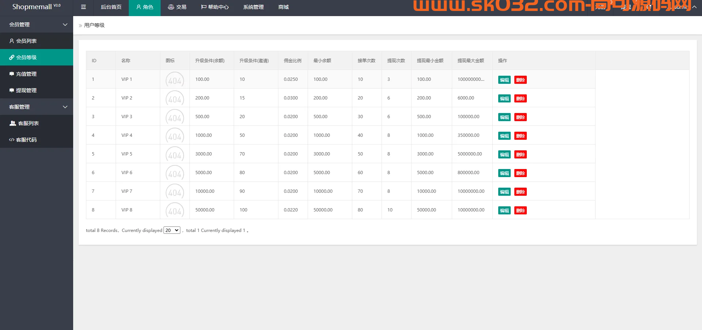Expand the admin user dropdown arrow
Image resolution: width=702 pixels, height=330 pixels.
[x=694, y=7]
